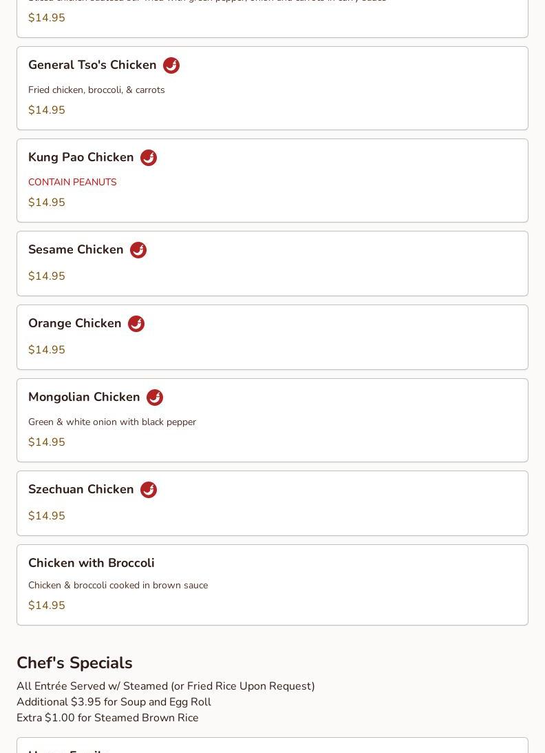The width and height of the screenshot is (545, 753).
Task: Click the spicy icon next to Szechuan Chicken
Action: (x=149, y=490)
